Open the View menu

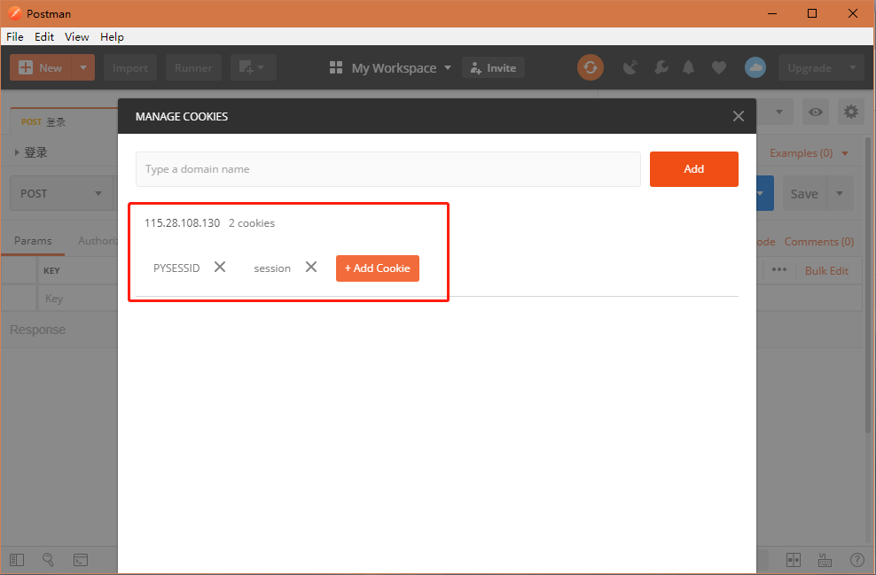(76, 36)
